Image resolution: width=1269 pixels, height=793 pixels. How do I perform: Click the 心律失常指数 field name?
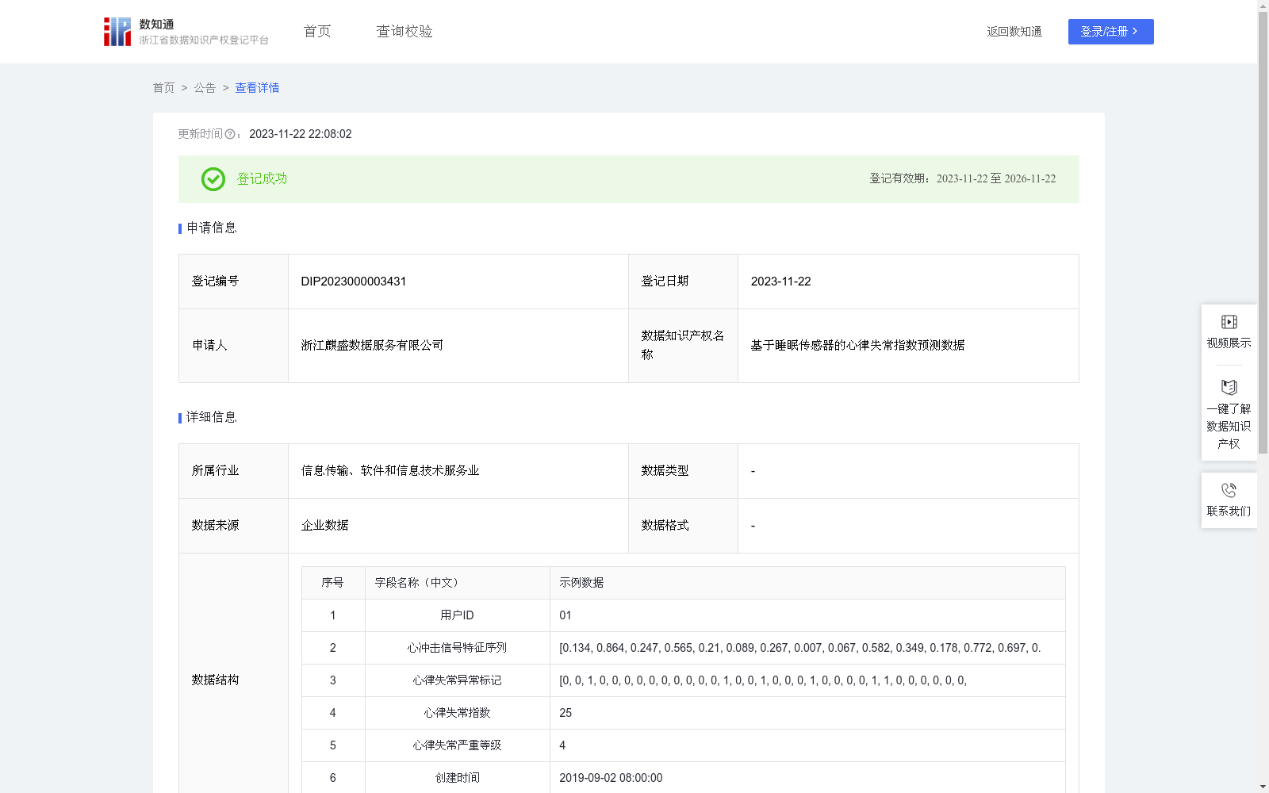(457, 713)
